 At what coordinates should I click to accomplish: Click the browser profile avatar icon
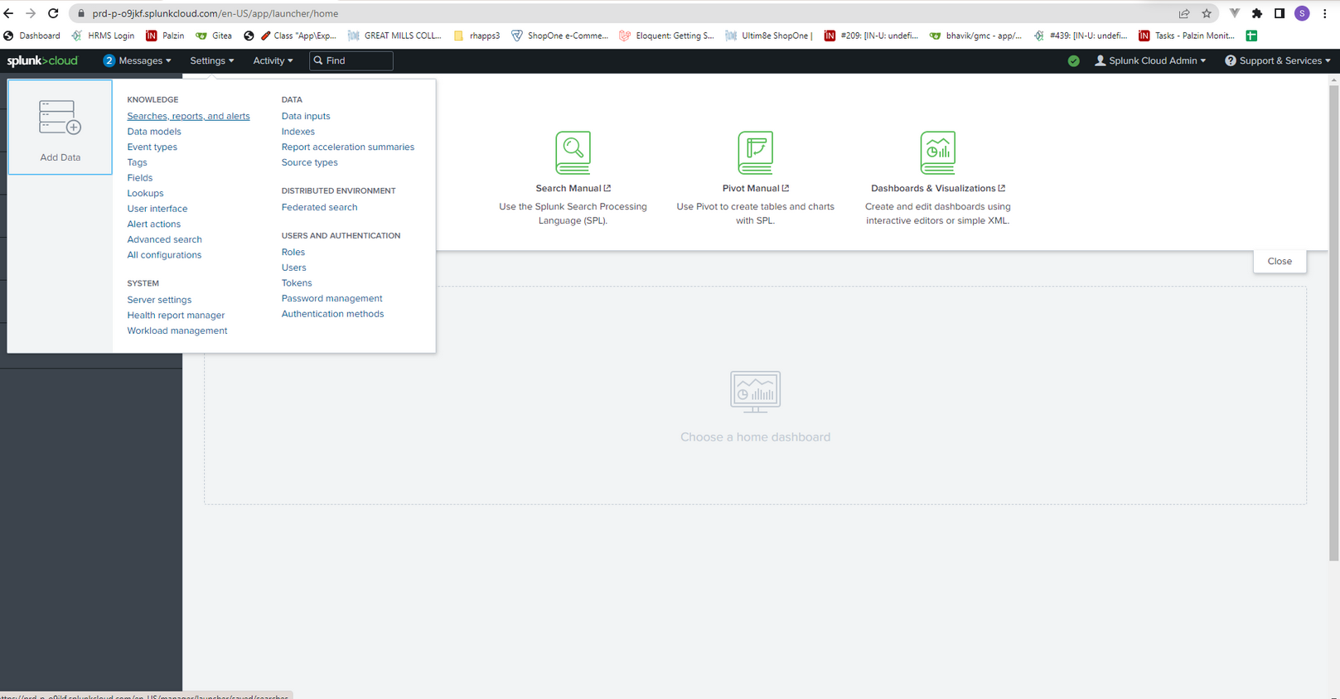pyautogui.click(x=1302, y=13)
